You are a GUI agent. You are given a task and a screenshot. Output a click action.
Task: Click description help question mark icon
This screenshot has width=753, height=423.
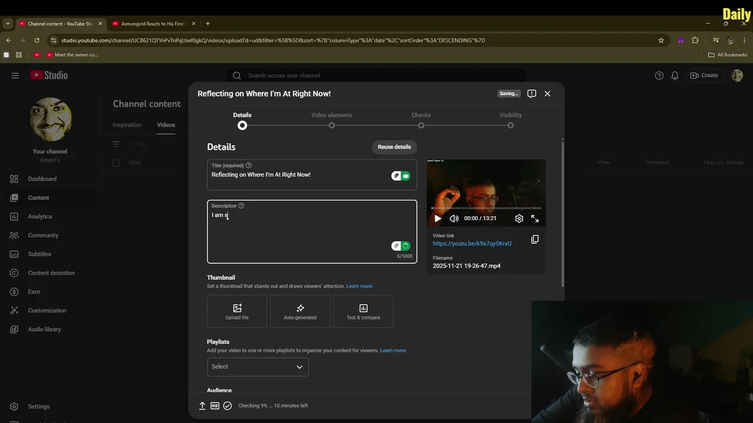(241, 206)
